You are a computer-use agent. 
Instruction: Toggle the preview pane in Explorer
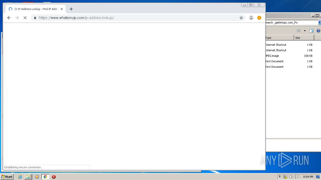pos(311,31)
